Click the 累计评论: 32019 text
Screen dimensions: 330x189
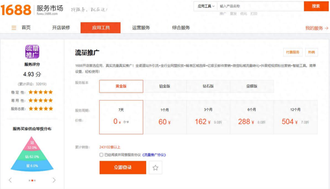tap(32, 84)
